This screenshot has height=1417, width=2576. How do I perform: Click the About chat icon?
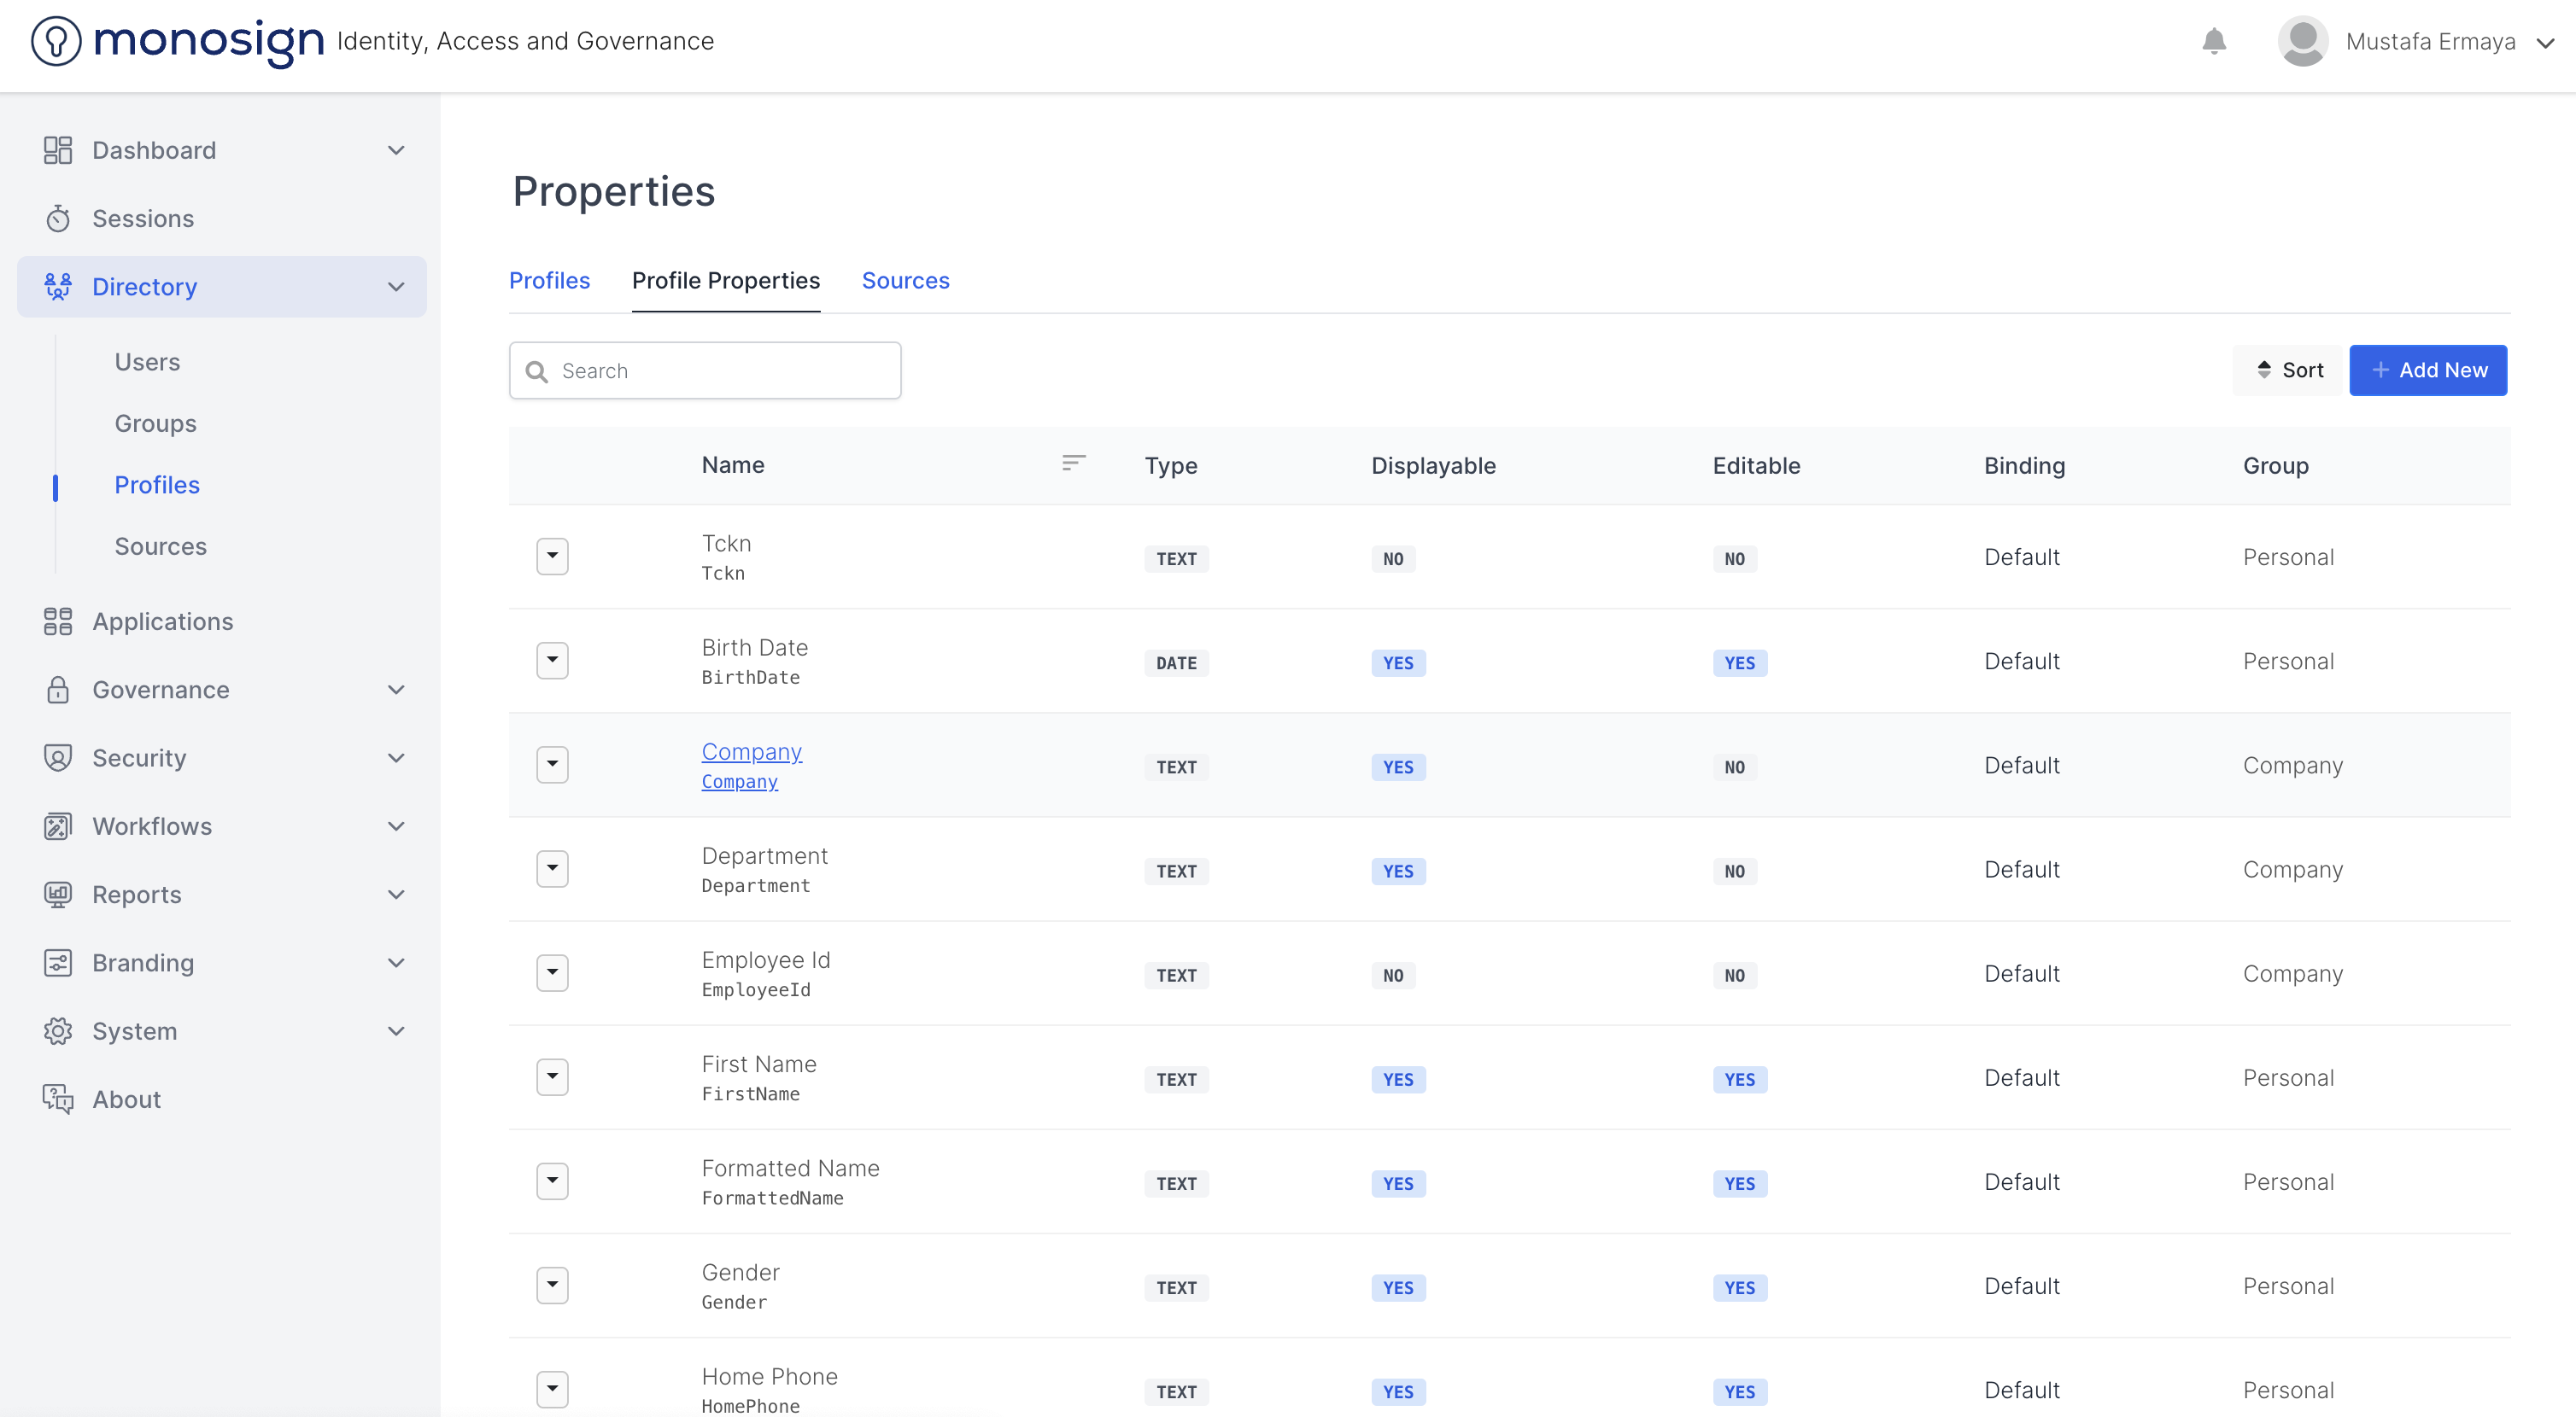[x=58, y=1099]
